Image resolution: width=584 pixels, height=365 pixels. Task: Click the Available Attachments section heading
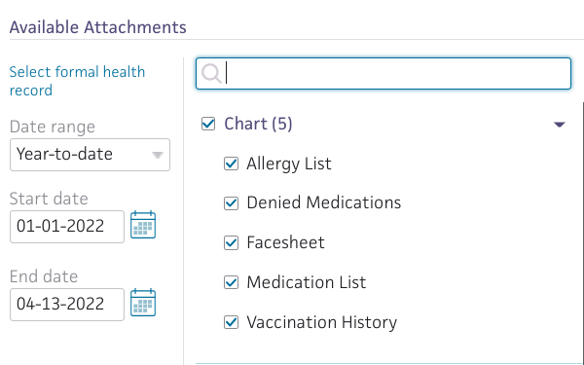(x=98, y=27)
